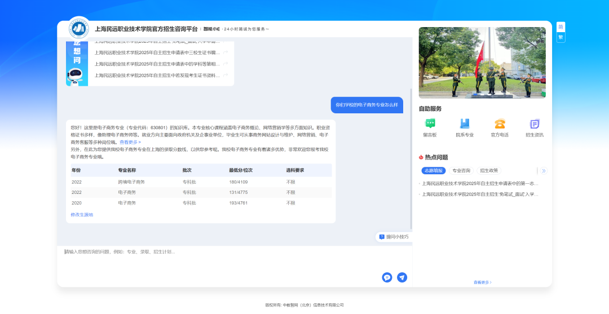Click the 193/4761 score cell

(x=239, y=203)
